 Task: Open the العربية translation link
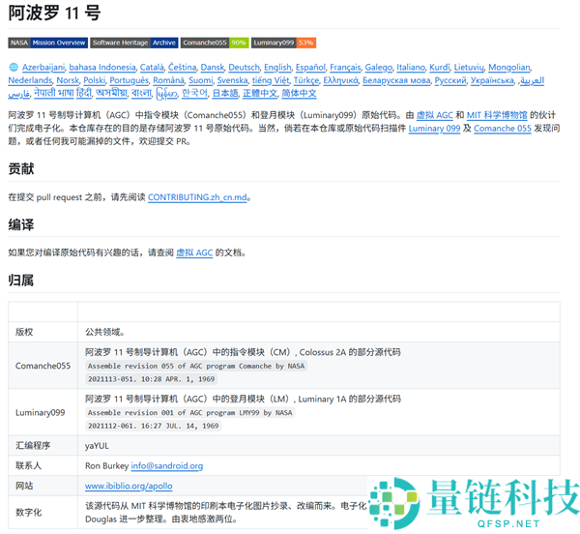click(x=533, y=80)
